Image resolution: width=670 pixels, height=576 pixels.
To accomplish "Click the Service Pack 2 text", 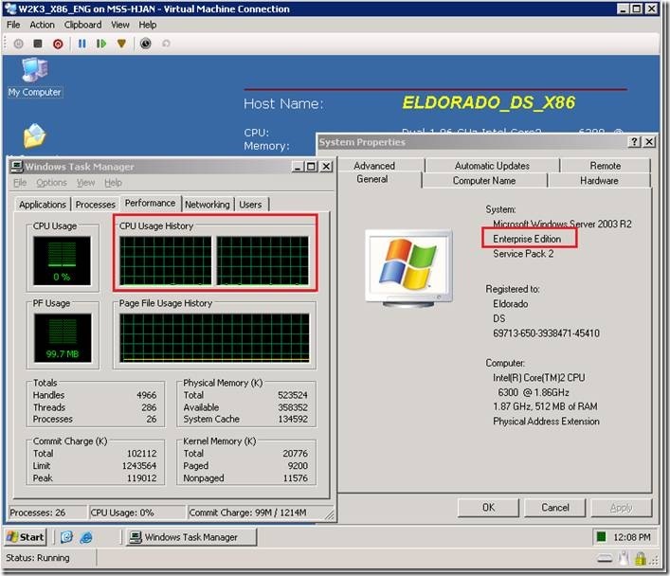I will point(523,254).
